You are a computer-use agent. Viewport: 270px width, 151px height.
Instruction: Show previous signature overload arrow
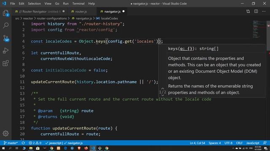click(x=162, y=89)
